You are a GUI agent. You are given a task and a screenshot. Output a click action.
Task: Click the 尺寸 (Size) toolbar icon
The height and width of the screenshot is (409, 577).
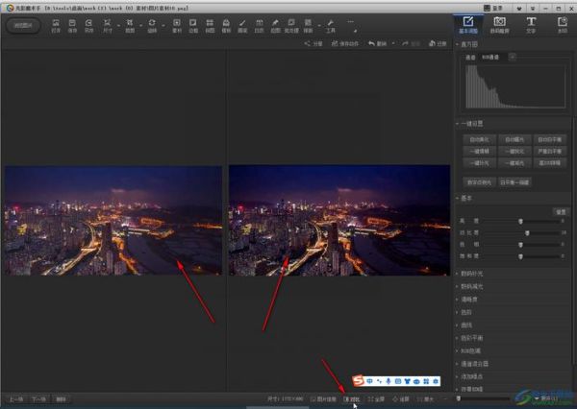click(x=109, y=25)
